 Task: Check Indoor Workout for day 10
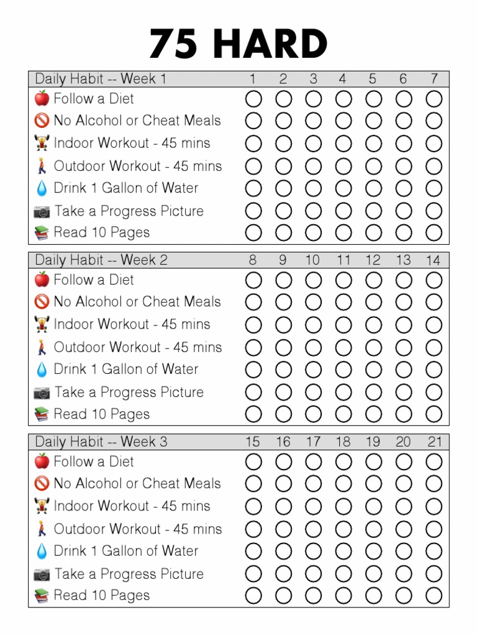point(314,325)
